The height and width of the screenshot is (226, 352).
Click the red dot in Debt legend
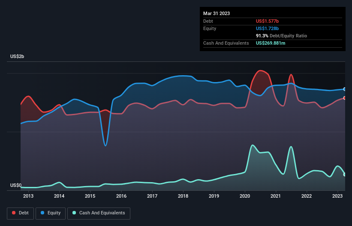tap(14, 213)
